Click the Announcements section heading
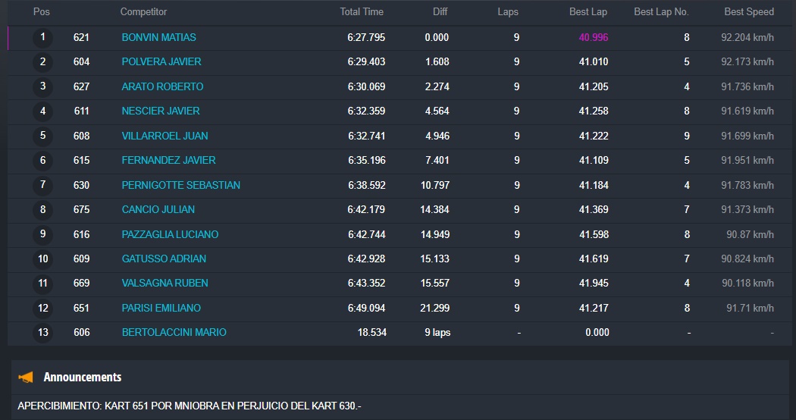 click(x=82, y=377)
